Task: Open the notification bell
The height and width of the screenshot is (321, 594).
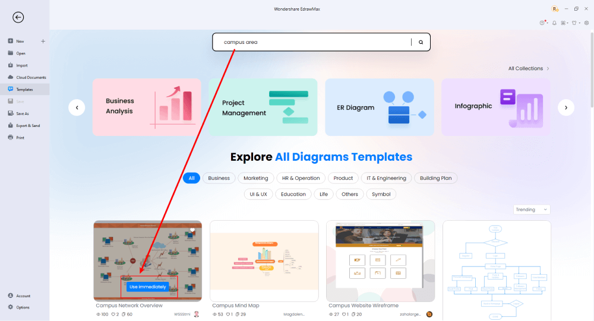Action: [554, 23]
